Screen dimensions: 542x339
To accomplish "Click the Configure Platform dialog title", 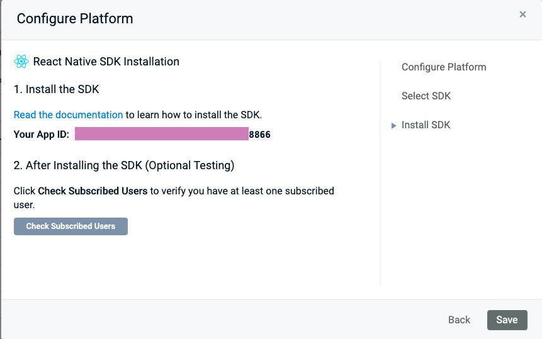I will 74,18.
